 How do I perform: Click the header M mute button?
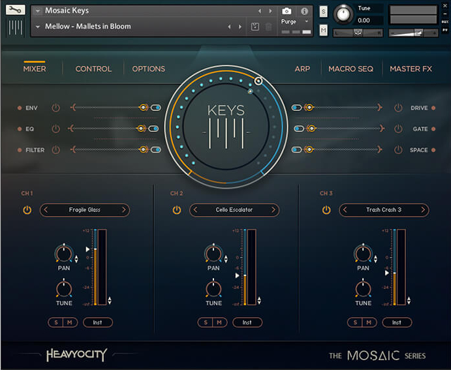point(323,30)
